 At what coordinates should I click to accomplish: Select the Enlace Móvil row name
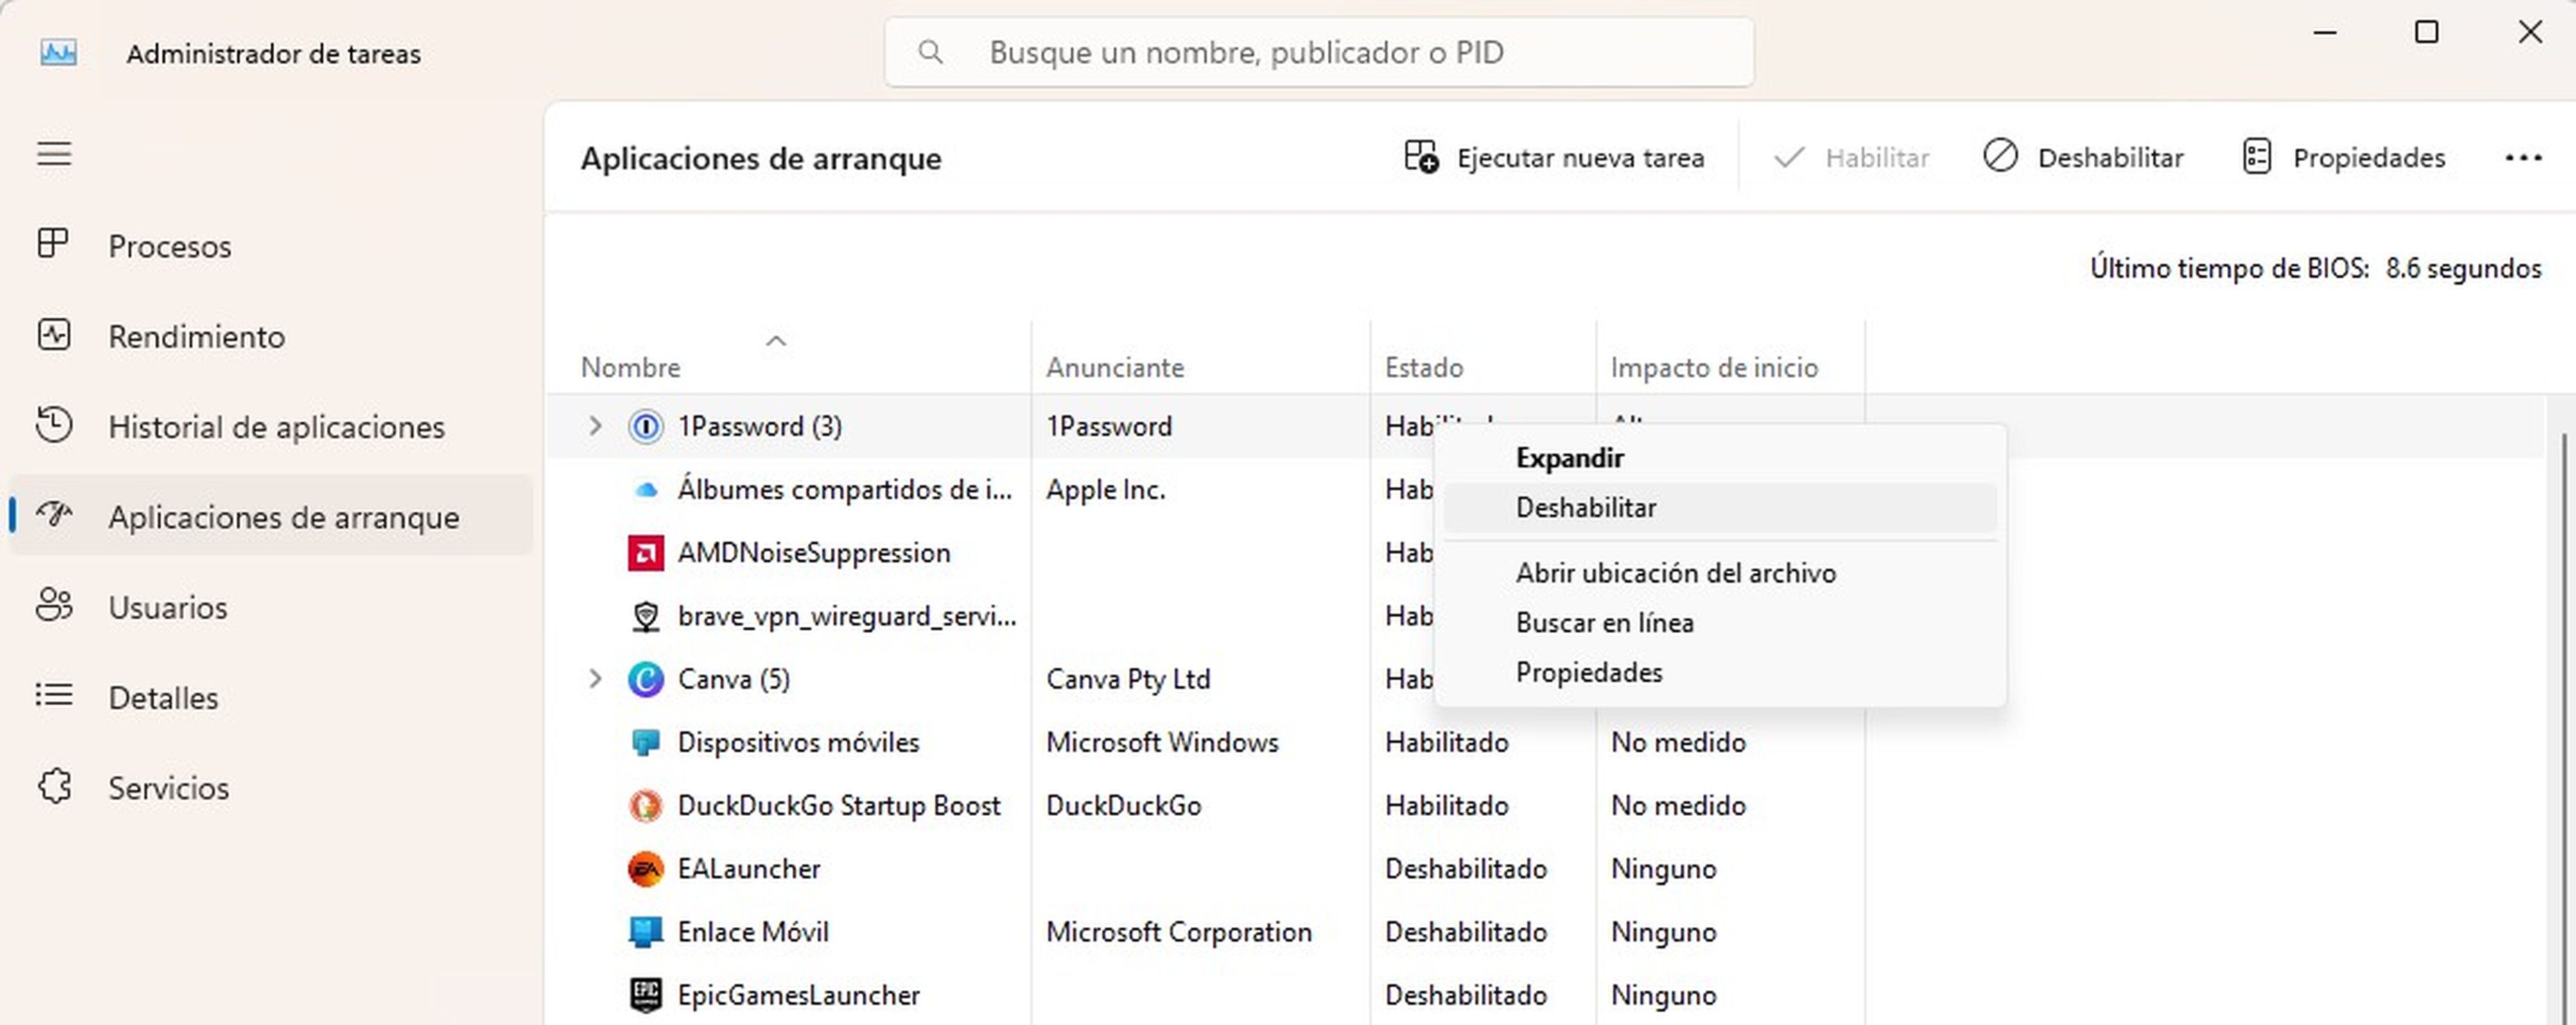[x=753, y=932]
